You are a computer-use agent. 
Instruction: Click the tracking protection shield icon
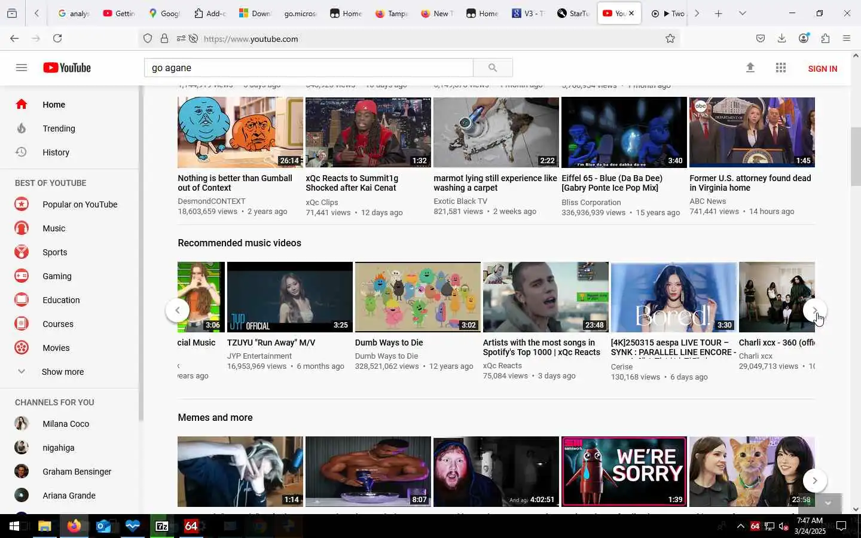click(148, 39)
